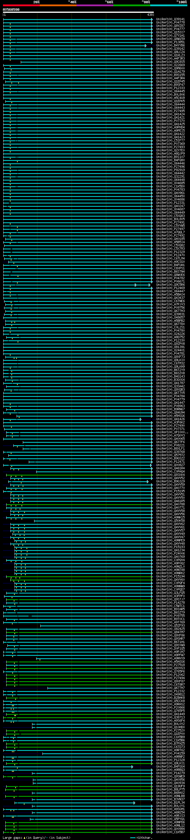Viewport: 190px width, 840px height.
Task: Select hit UniRef100_Q9C8S5
Action: point(170,62)
